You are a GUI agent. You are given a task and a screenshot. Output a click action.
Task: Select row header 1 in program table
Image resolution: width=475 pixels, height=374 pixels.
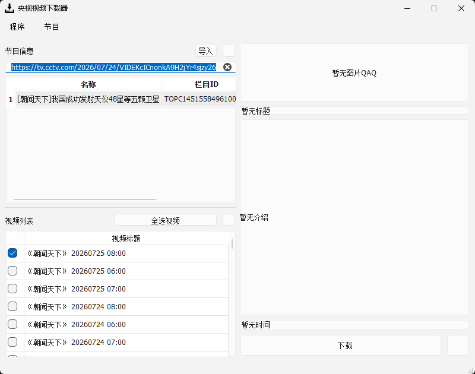coord(11,99)
